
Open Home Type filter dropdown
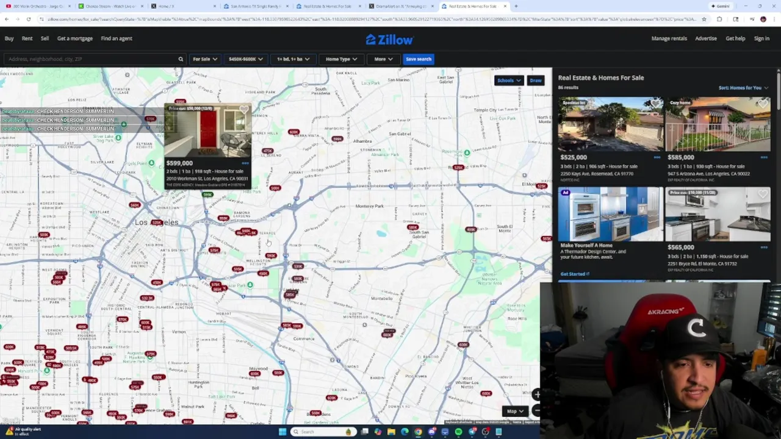(341, 59)
